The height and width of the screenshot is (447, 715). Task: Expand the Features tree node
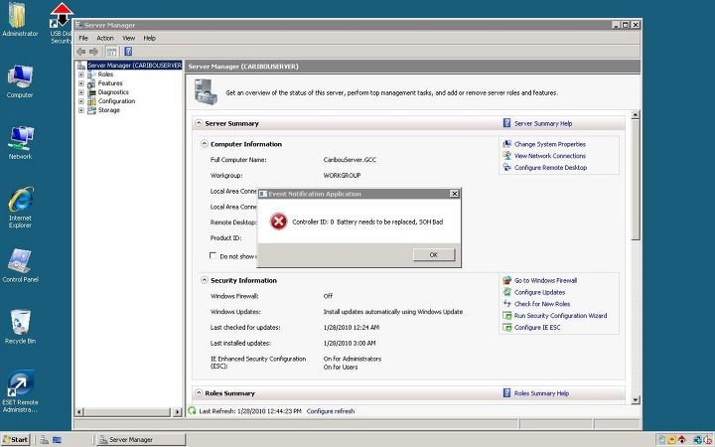[81, 83]
